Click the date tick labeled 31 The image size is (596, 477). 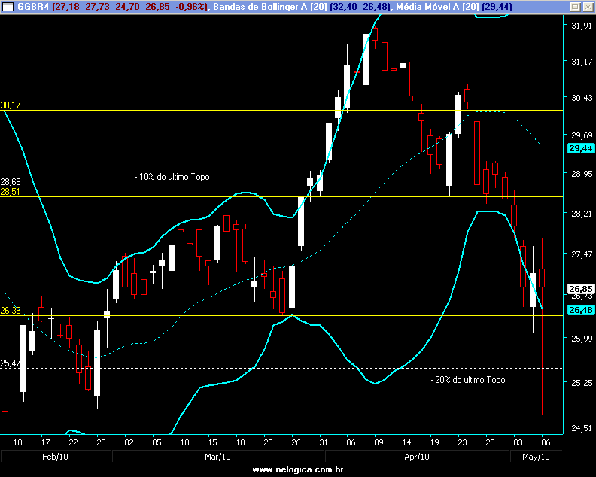324,442
